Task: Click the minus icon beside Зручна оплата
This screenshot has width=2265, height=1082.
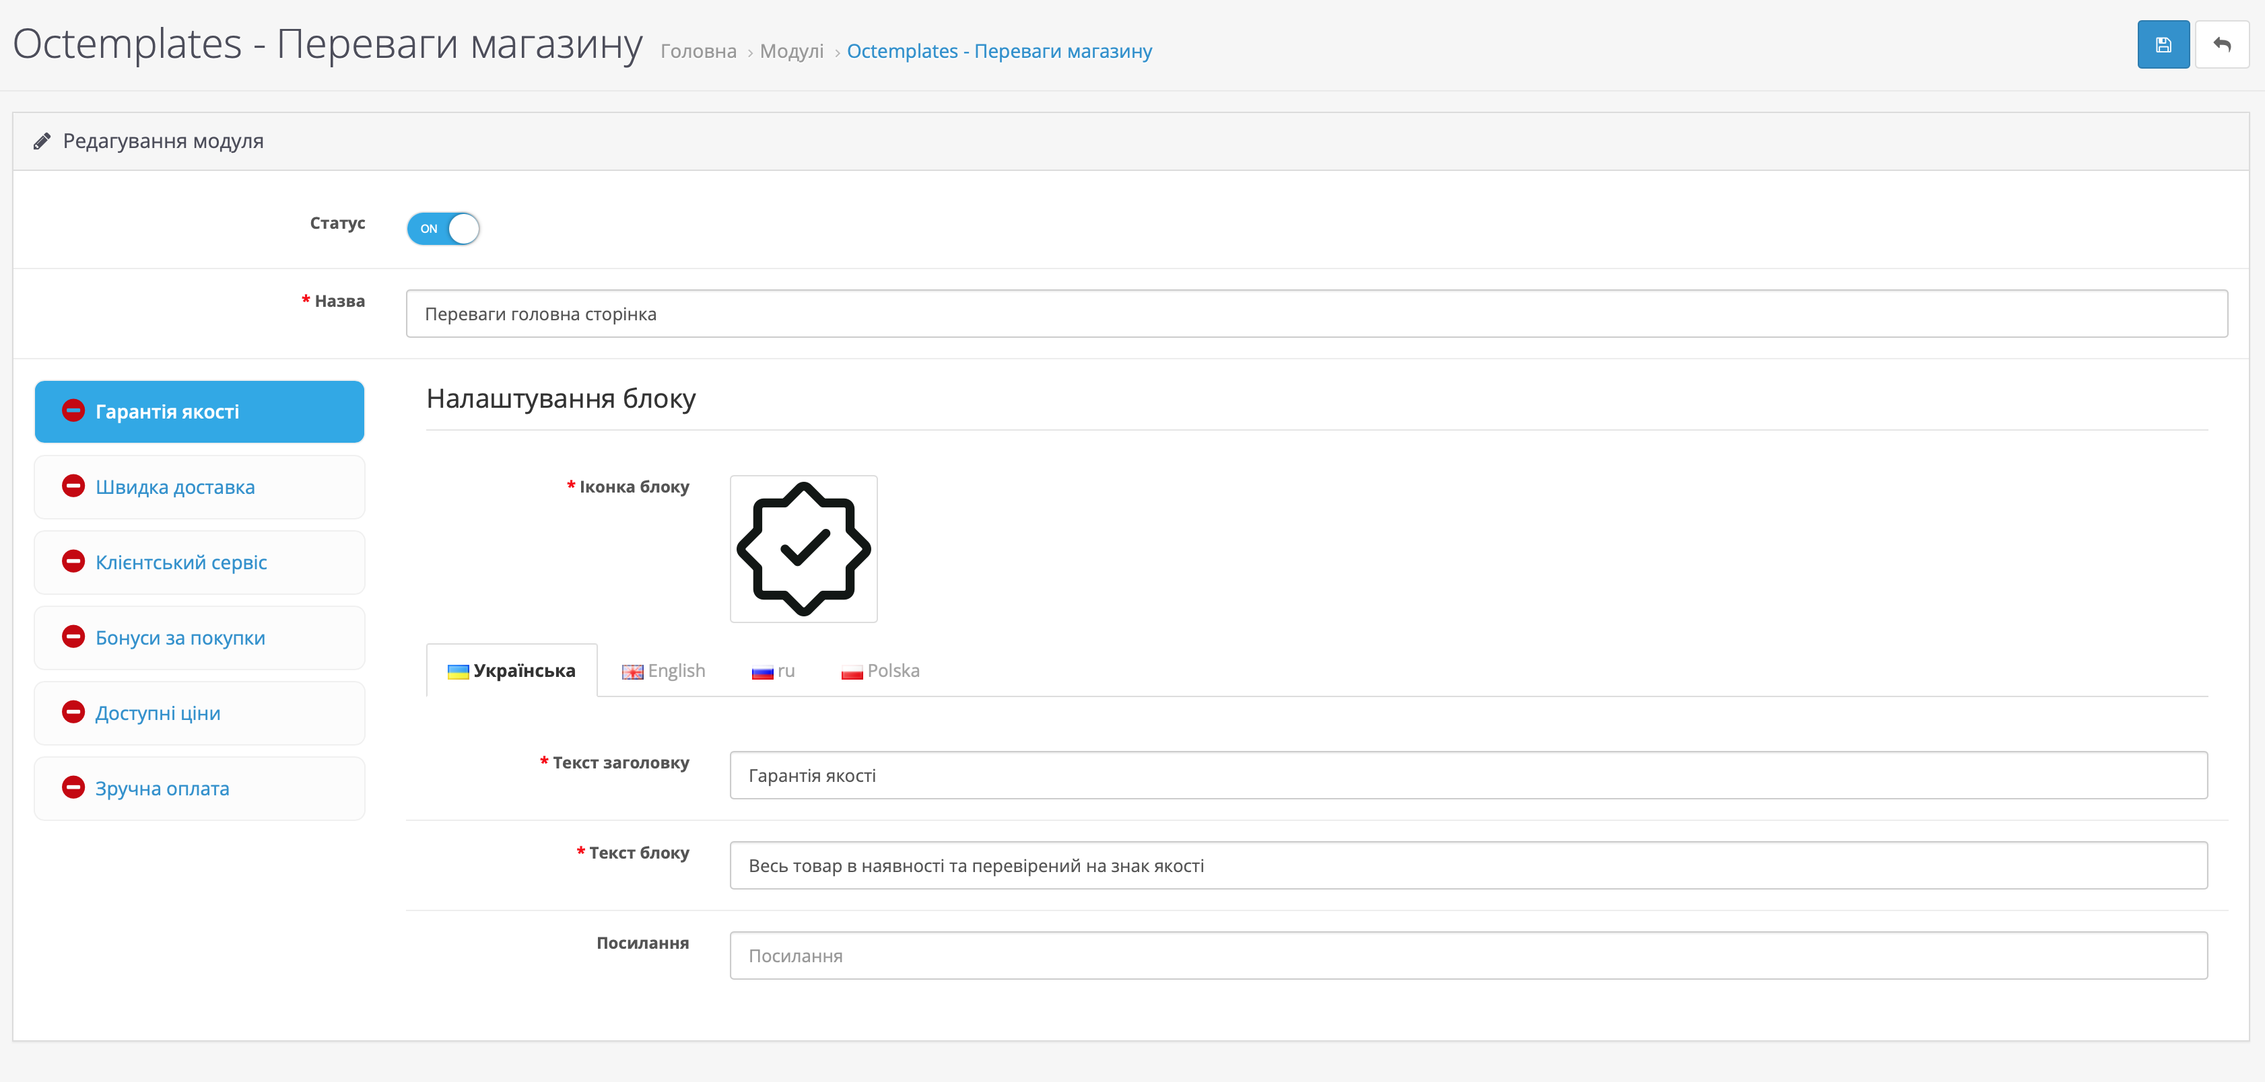Action: click(73, 787)
